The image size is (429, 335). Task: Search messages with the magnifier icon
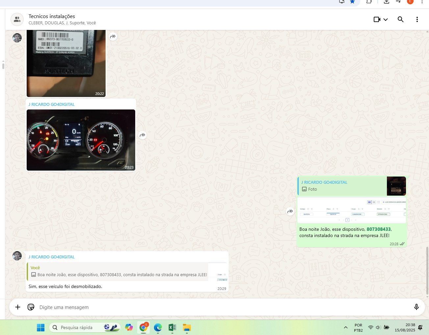(x=400, y=19)
